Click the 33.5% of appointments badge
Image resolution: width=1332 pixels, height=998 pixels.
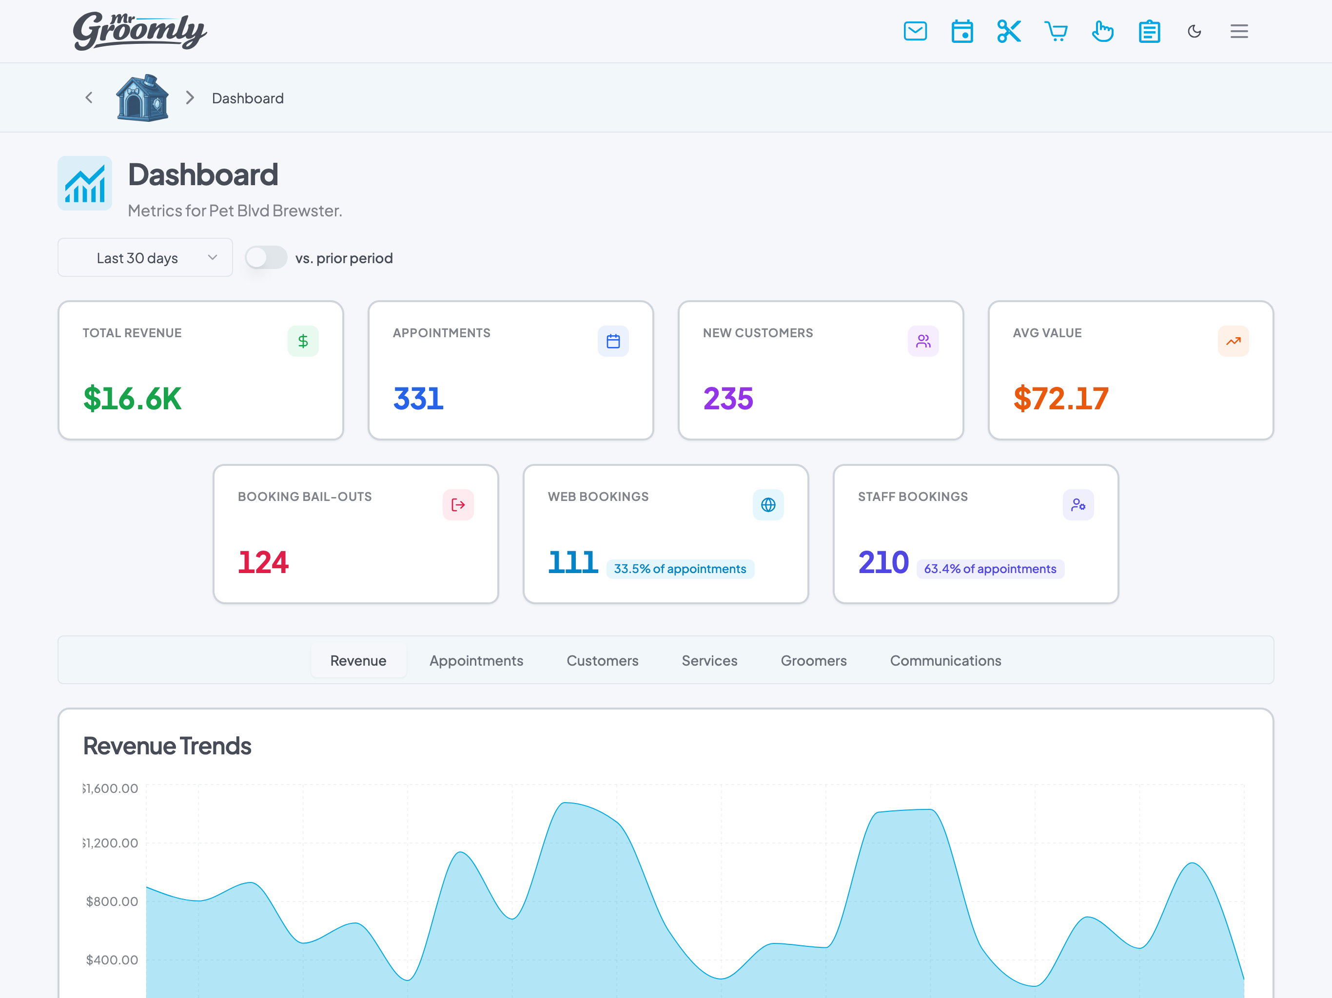[x=680, y=569]
